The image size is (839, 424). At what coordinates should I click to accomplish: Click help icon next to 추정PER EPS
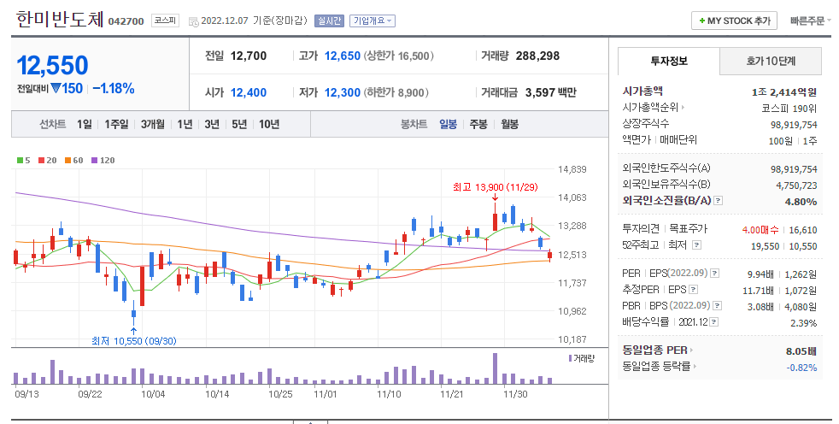tap(694, 290)
